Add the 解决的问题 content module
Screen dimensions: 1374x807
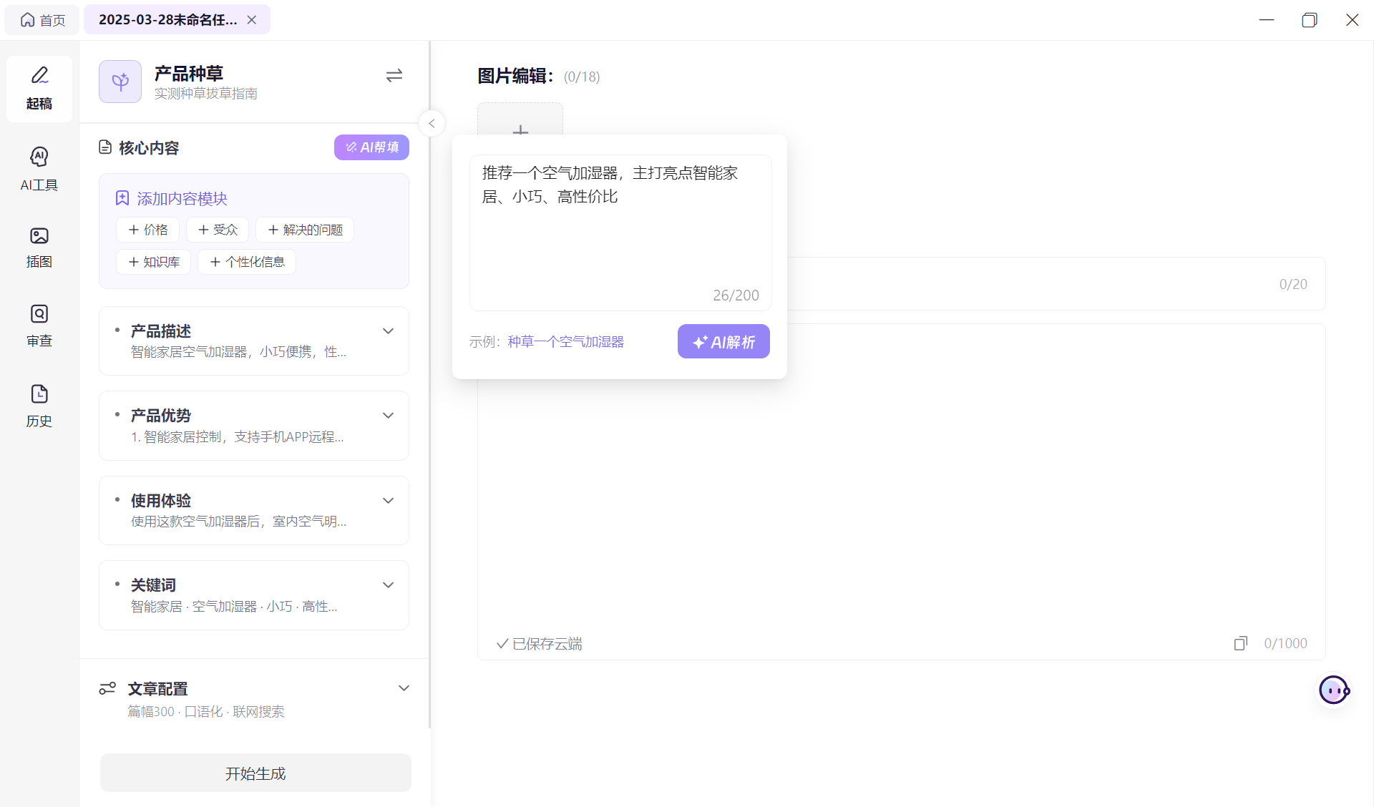pos(305,230)
